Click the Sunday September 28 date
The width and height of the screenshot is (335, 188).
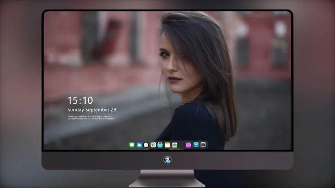92,110
